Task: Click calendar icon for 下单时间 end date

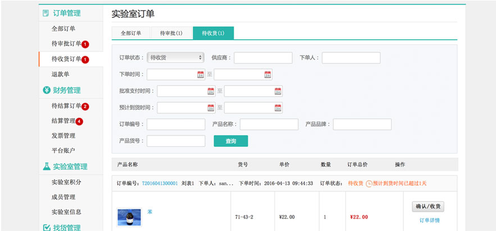Action: pyautogui.click(x=267, y=75)
